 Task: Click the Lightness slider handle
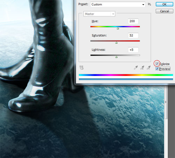point(116,57)
